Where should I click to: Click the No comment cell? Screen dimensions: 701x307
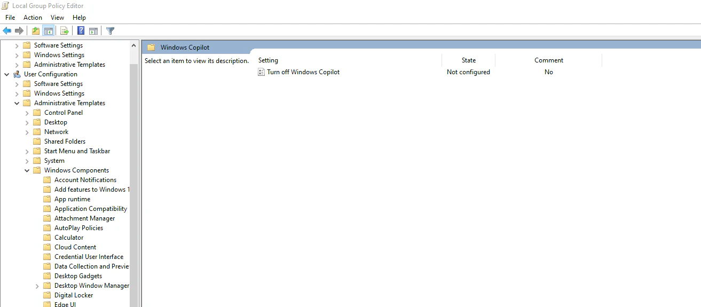(x=549, y=72)
